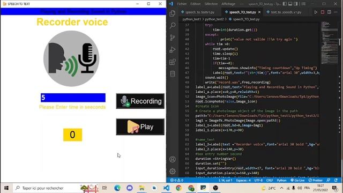Image resolution: width=343 pixels, height=193 pixels.
Task: Open notifications bell in VS Code status bar
Action: pyautogui.click(x=336, y=180)
